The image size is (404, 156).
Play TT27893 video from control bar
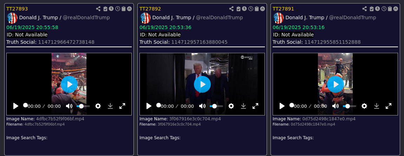(x=16, y=106)
